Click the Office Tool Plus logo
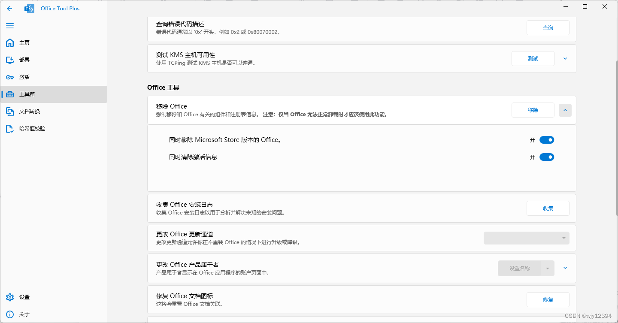The height and width of the screenshot is (323, 618). coord(29,9)
